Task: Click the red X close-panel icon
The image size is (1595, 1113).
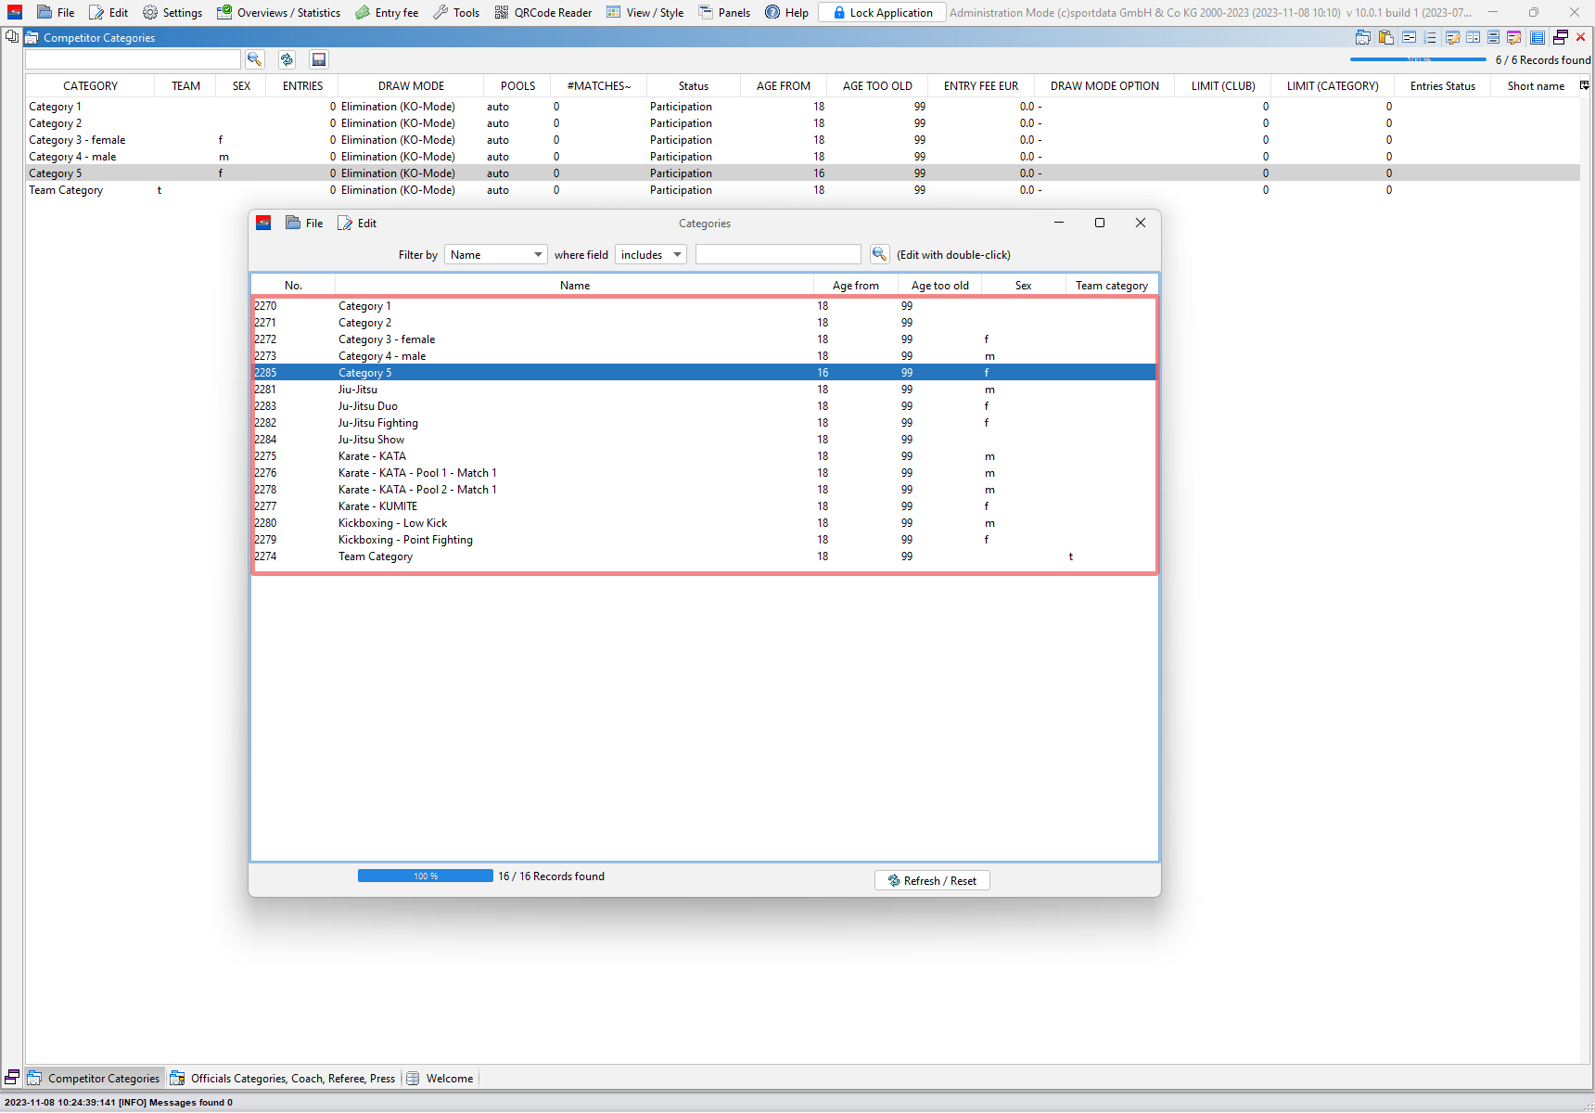Action: click(x=1581, y=37)
